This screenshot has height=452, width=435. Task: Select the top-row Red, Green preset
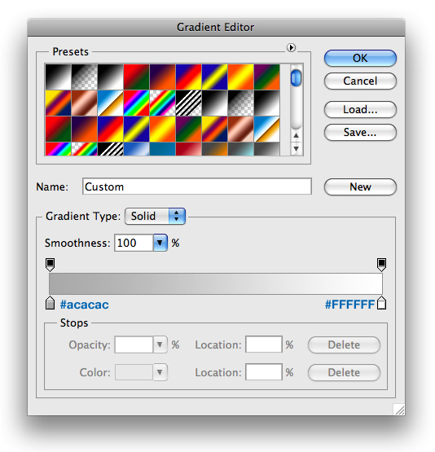click(x=136, y=77)
